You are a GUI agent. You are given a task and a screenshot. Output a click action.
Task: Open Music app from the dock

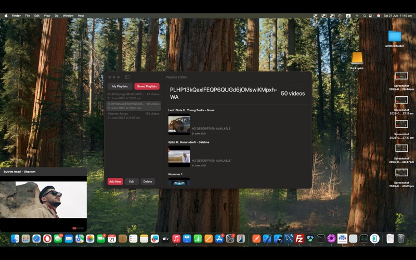click(176, 239)
